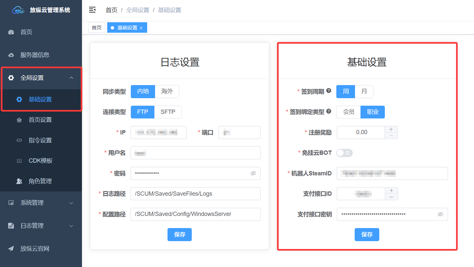Click the ticket icon beside CDK模板
The height and width of the screenshot is (267, 474).
pos(19,161)
